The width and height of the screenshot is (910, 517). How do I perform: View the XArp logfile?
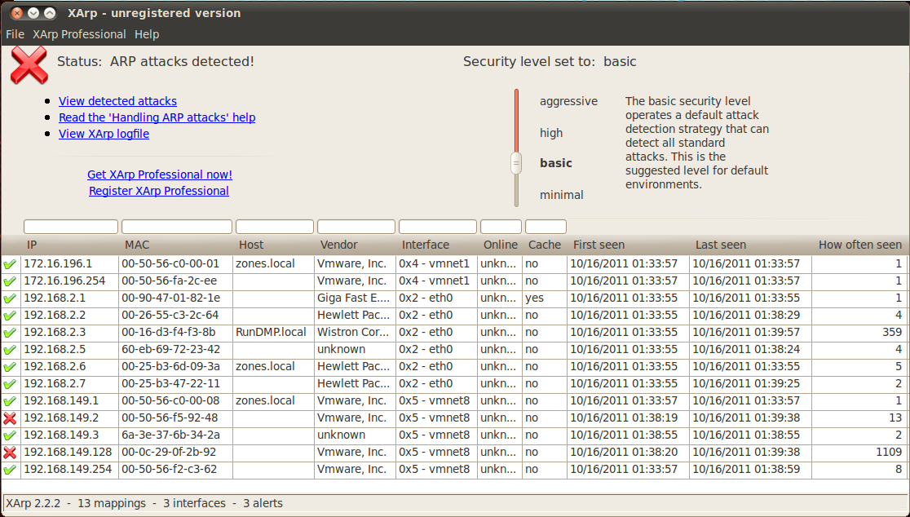(x=104, y=134)
